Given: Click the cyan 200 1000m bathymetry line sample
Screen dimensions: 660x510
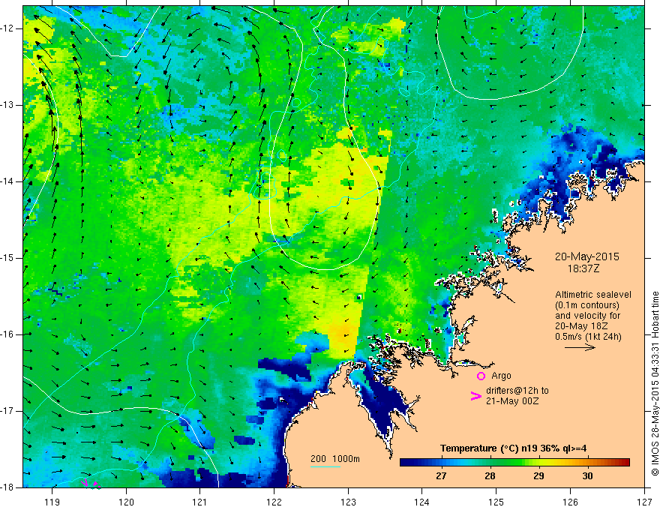Looking at the screenshot, I should tap(325, 466).
